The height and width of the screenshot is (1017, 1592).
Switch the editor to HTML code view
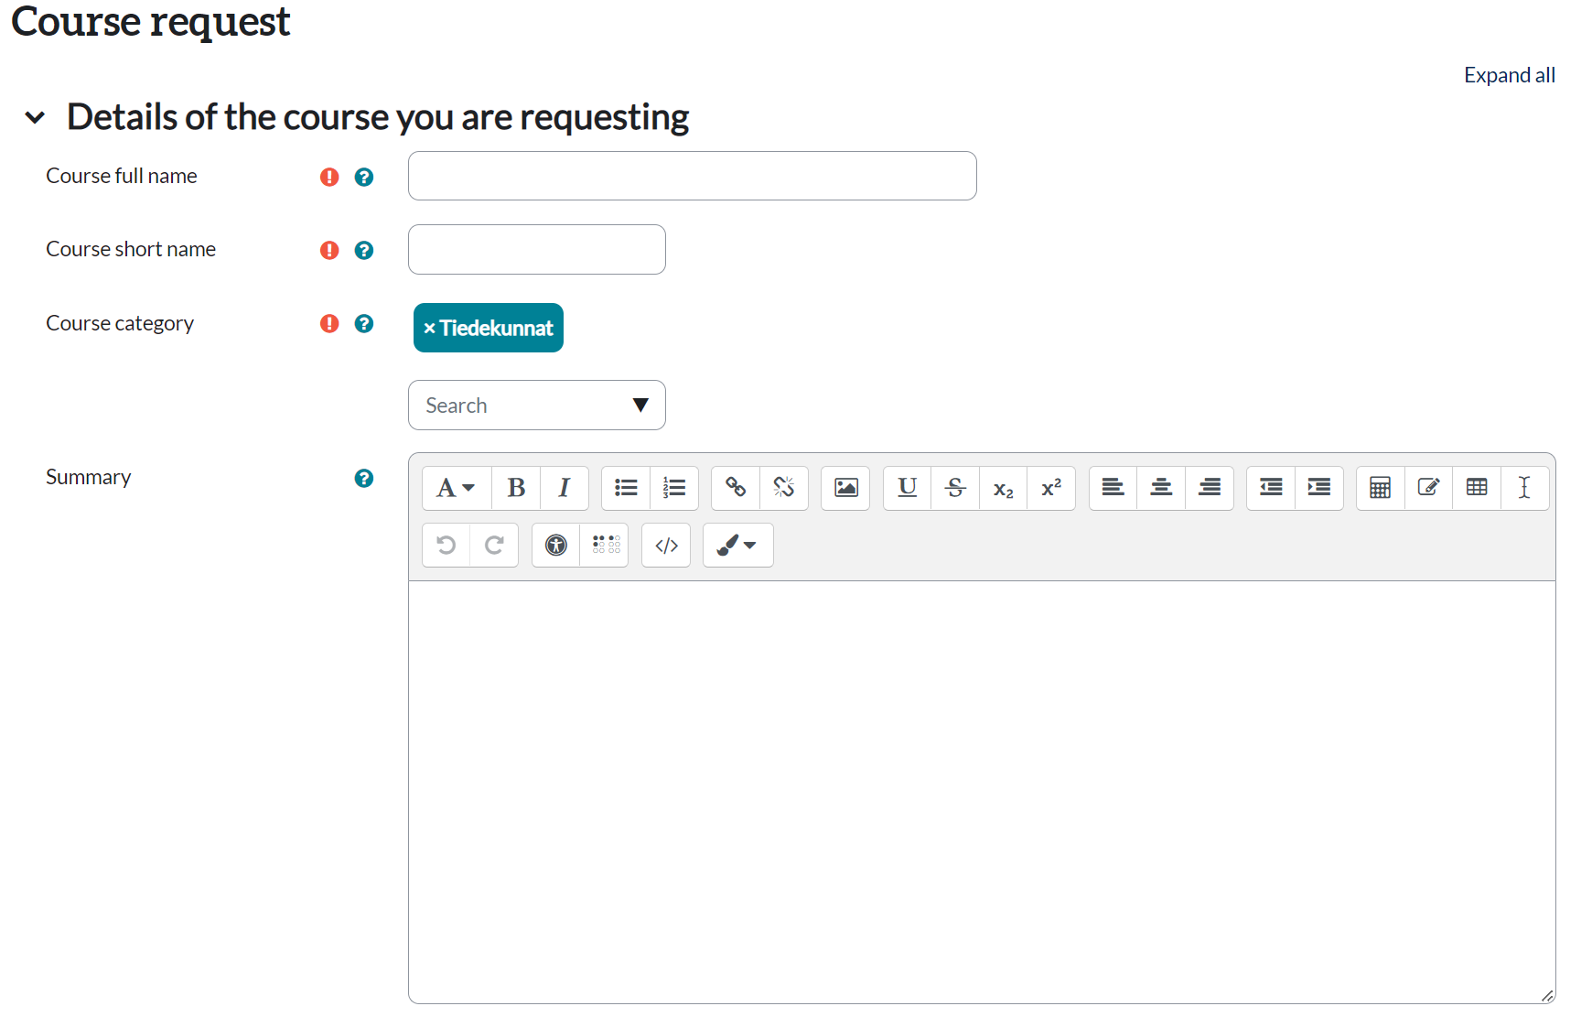pos(666,546)
